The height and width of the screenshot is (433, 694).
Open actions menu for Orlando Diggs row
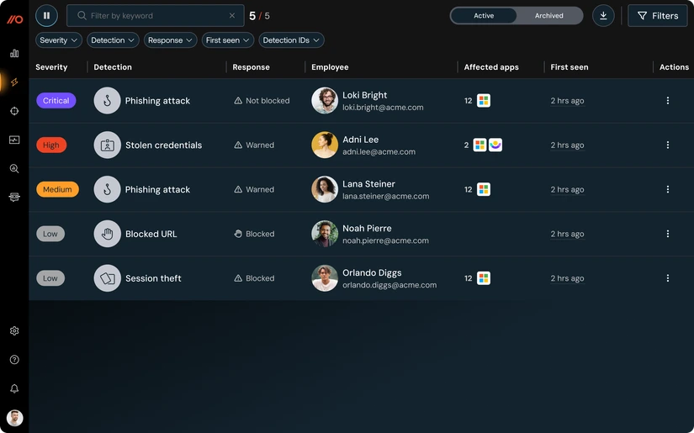(668, 278)
